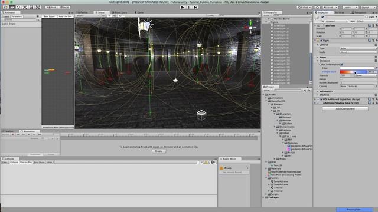This screenshot has width=378, height=212.
Task: Click the light bulb gizmo in scene
Action: click(147, 24)
